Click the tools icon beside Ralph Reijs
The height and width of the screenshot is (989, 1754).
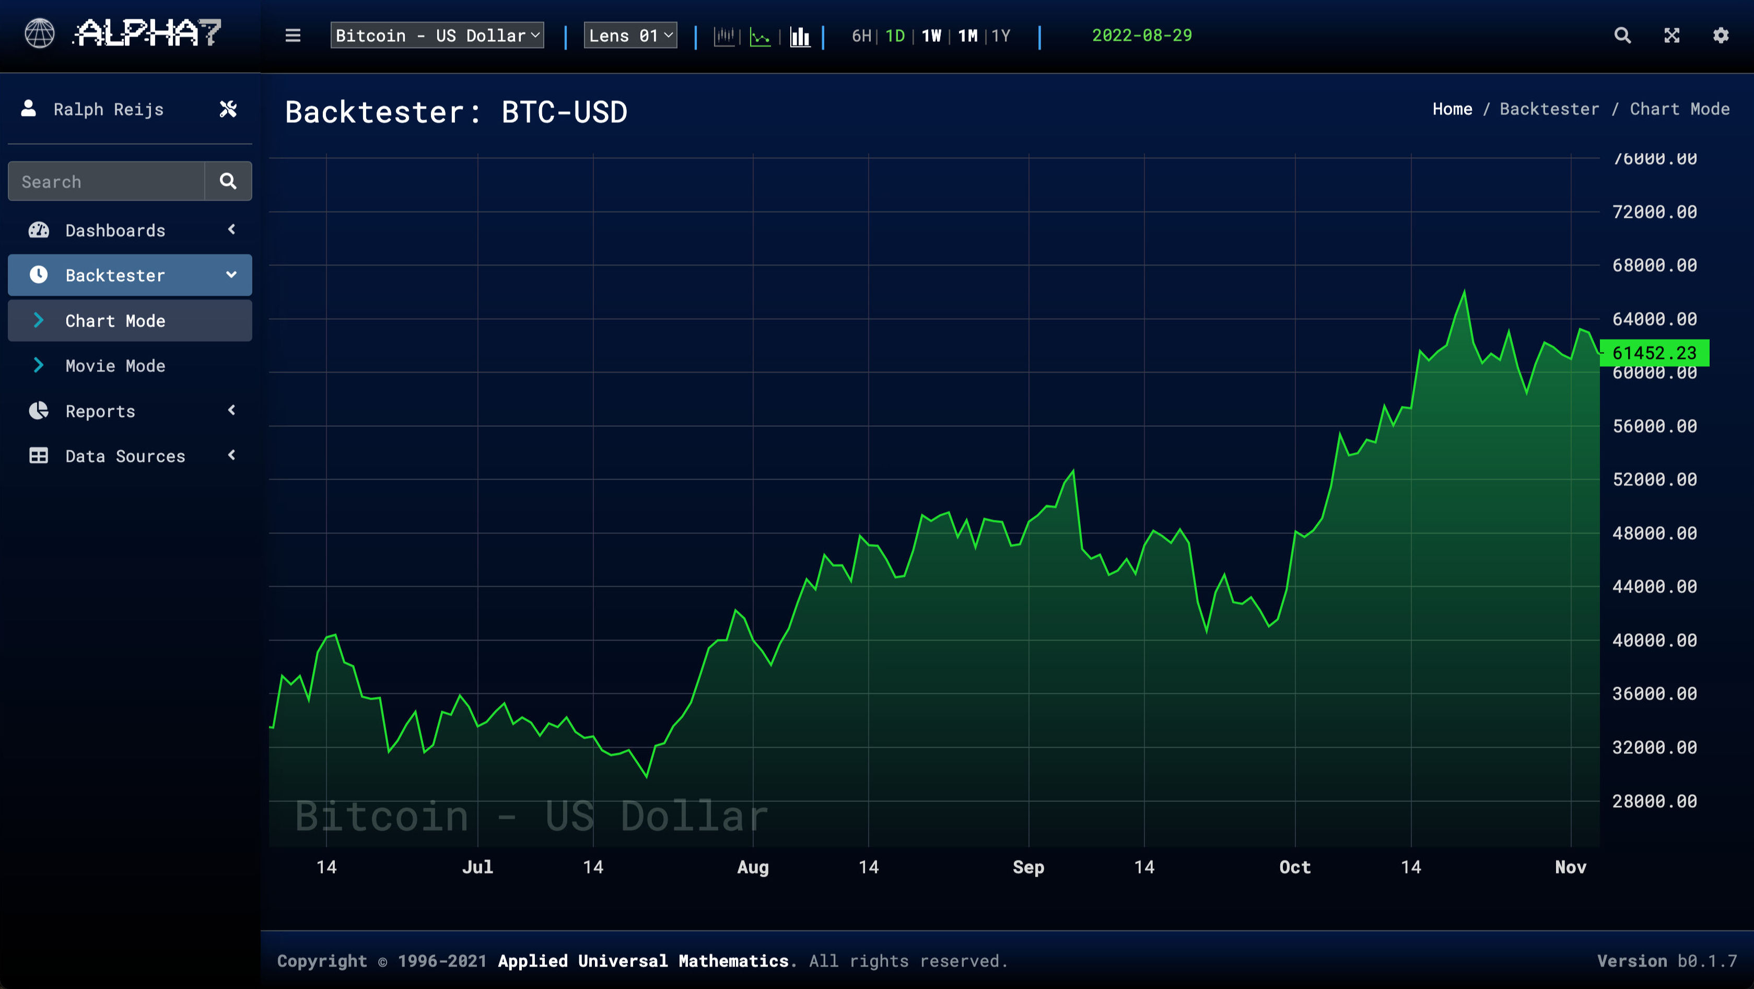coord(228,109)
